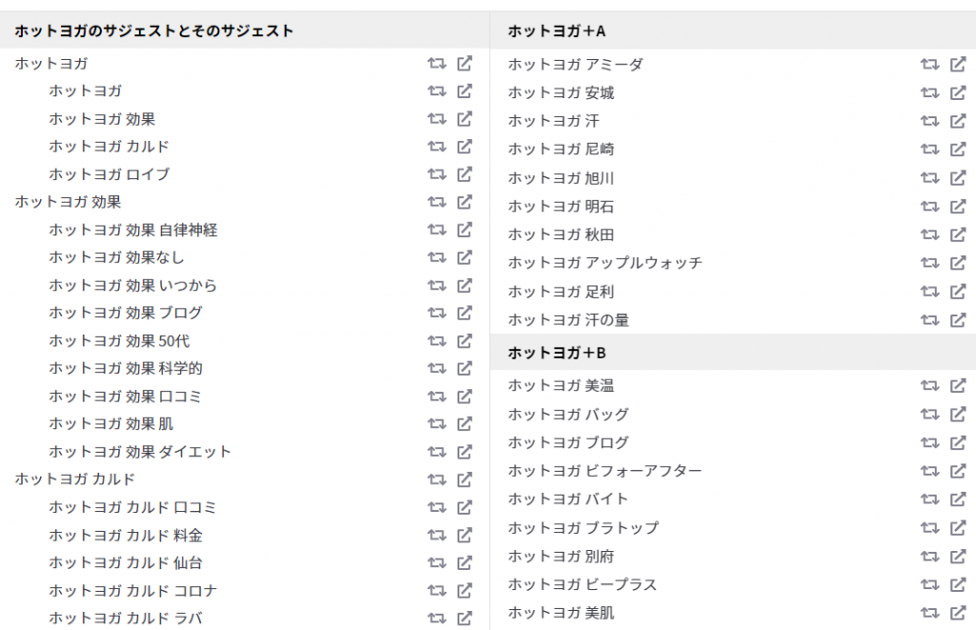The height and width of the screenshot is (630, 976).
Task: Open external link for ホットヨガ 安城
Action: pos(958,92)
